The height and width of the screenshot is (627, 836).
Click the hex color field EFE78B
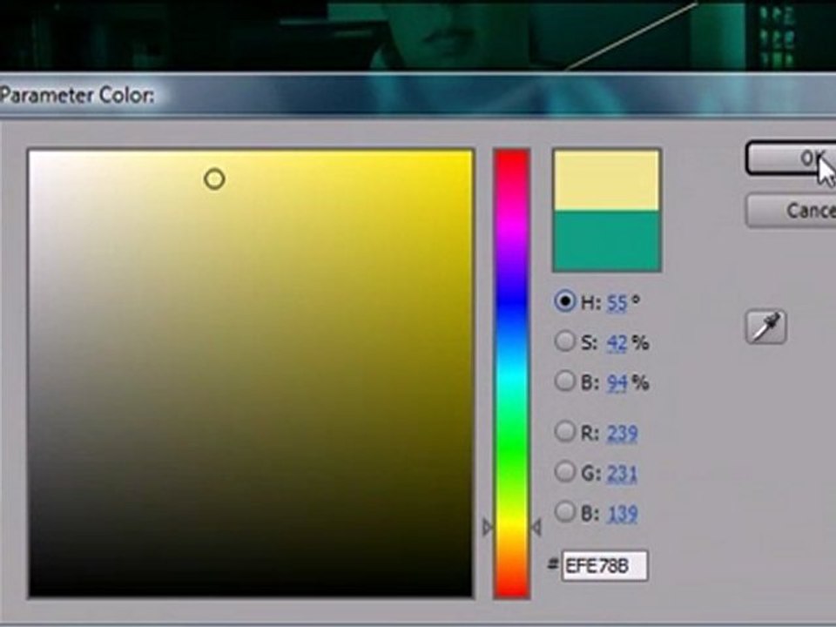point(604,566)
